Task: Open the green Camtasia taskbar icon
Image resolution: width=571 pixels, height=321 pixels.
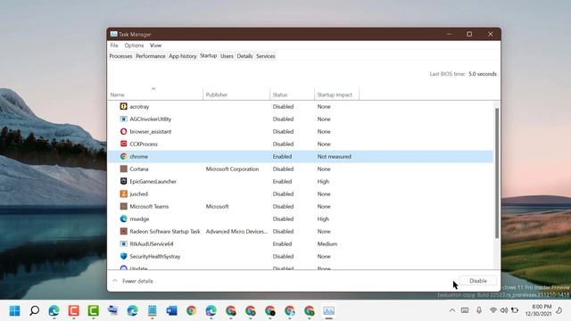Action: pos(93,311)
